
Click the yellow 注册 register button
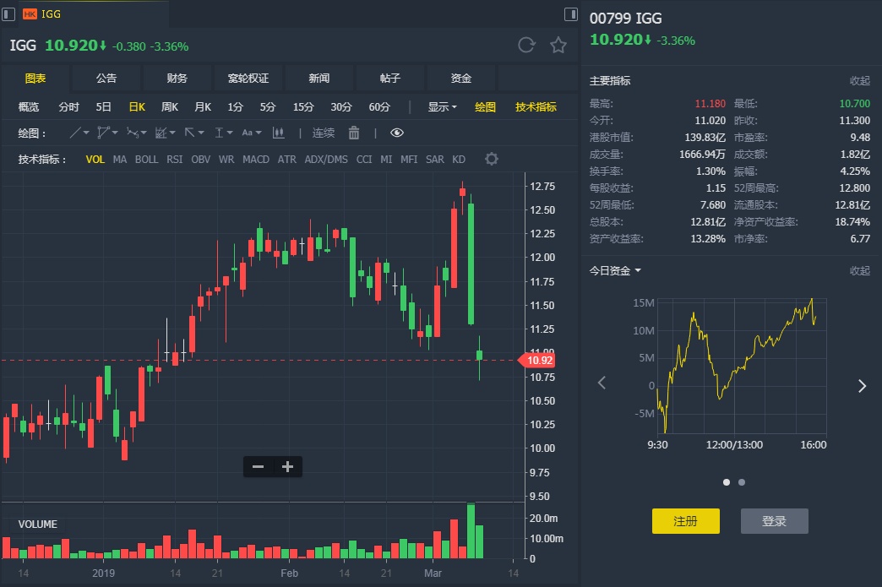point(685,521)
